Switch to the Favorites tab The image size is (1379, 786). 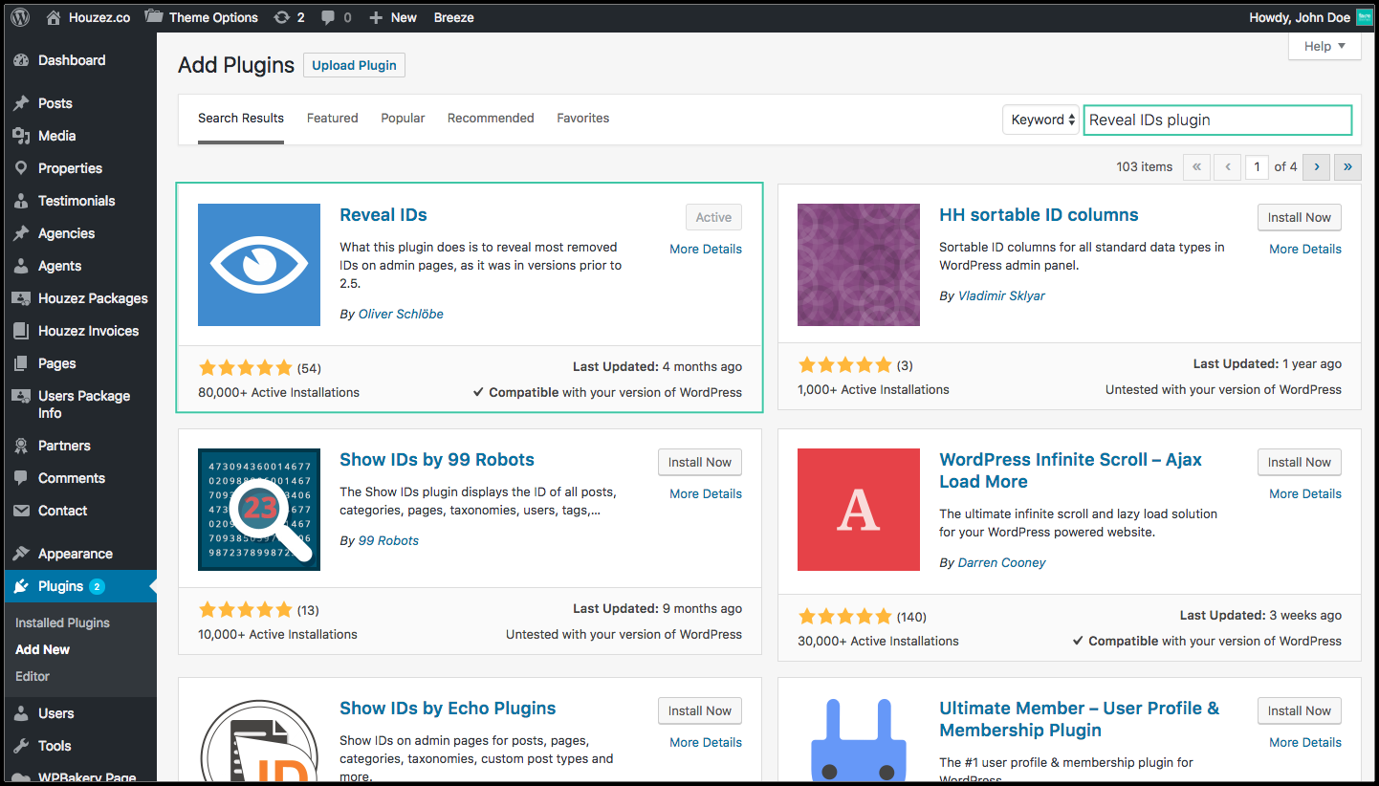583,119
